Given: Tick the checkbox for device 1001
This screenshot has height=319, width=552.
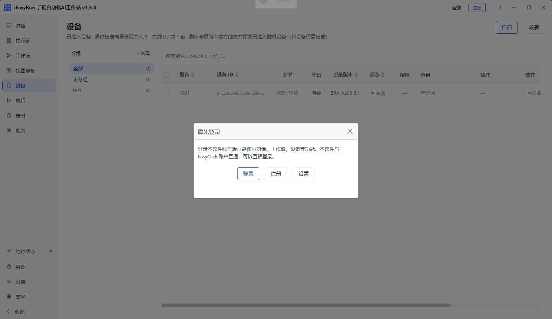Looking at the screenshot, I should (x=167, y=93).
